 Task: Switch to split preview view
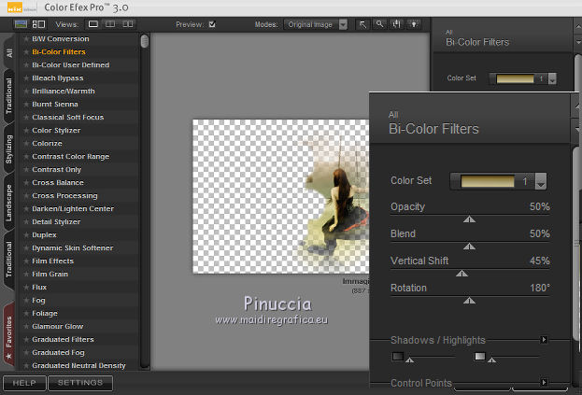[x=110, y=24]
